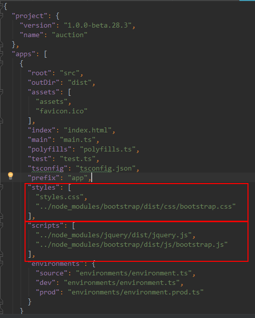Screen dimensions: 255x318
Task: Click the "test.ts" value
Action: coord(78,159)
